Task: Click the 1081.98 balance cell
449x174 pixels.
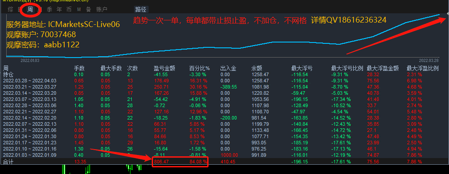Action: (x=260, y=87)
